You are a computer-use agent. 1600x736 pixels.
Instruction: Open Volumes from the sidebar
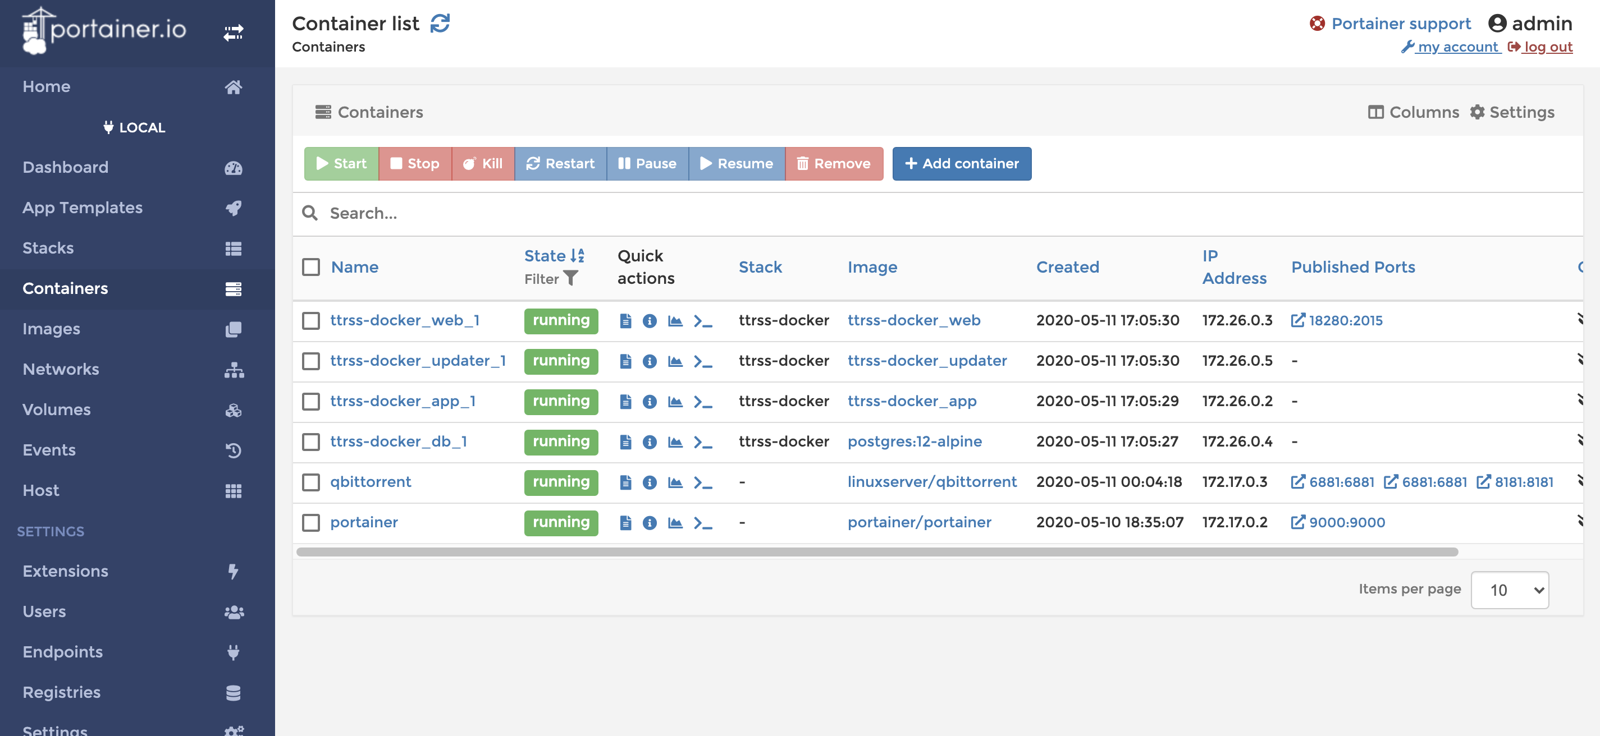click(57, 410)
